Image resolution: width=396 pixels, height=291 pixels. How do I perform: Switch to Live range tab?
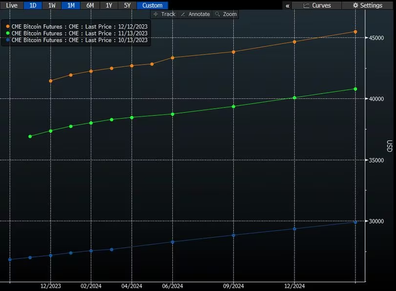[x=11, y=5]
